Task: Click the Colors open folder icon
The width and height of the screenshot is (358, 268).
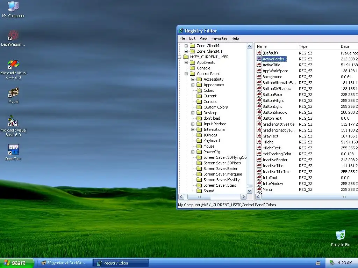Action: point(199,90)
